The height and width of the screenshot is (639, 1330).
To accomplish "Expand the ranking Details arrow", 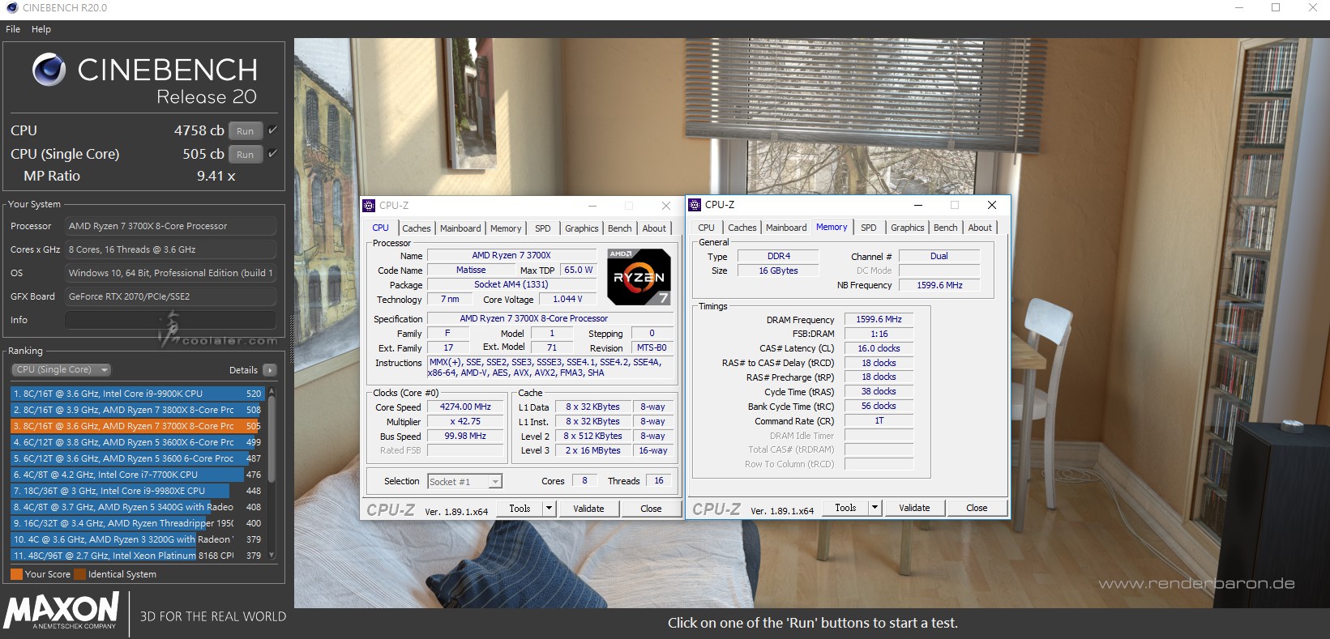I will 270,370.
